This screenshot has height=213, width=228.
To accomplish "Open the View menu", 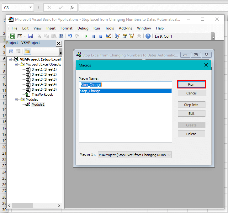I will (x=37, y=28).
